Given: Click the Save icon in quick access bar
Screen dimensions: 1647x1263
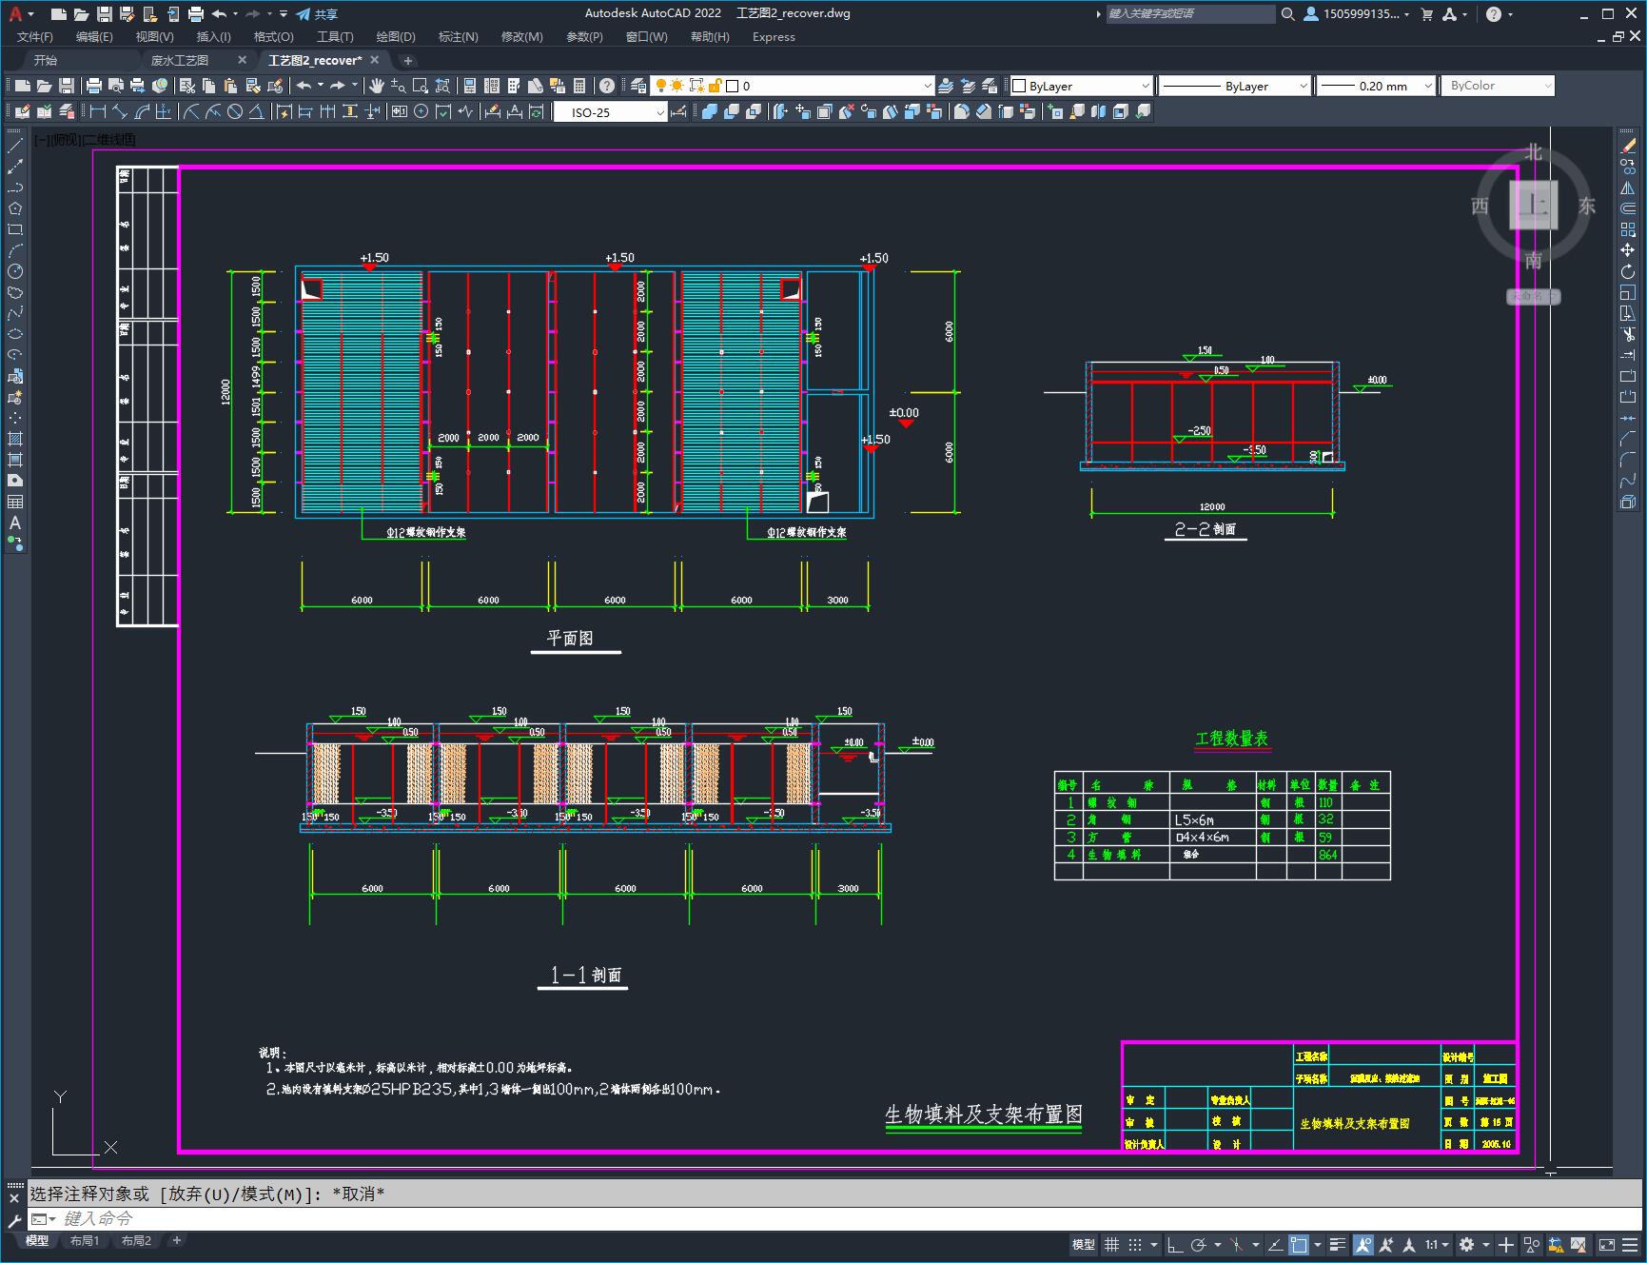Looking at the screenshot, I should 105,14.
